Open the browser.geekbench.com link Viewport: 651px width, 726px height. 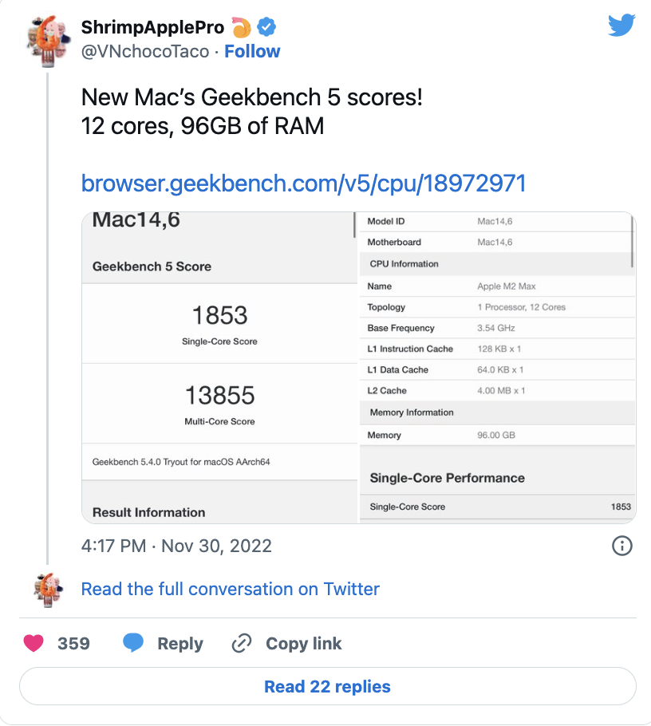[303, 183]
